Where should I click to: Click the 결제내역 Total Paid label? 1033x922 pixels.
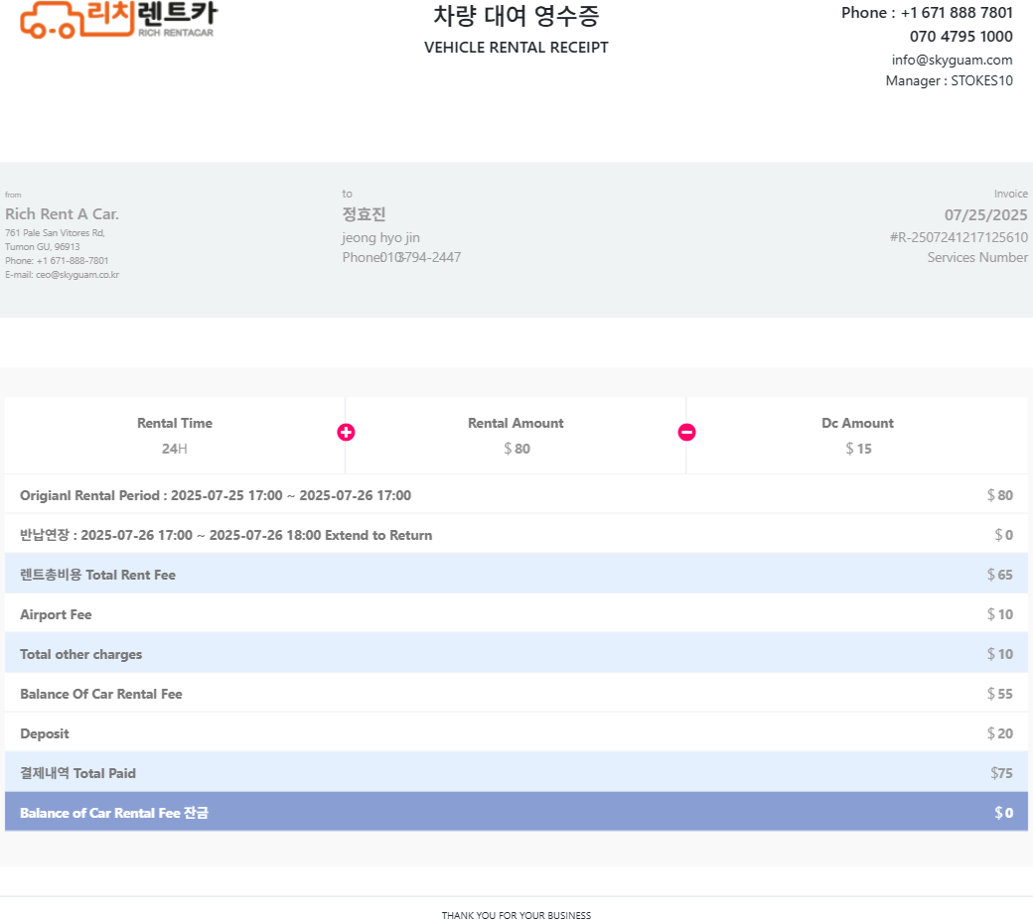coord(77,773)
